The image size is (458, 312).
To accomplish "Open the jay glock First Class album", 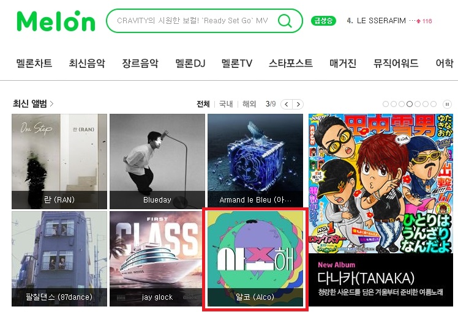I will click(157, 259).
